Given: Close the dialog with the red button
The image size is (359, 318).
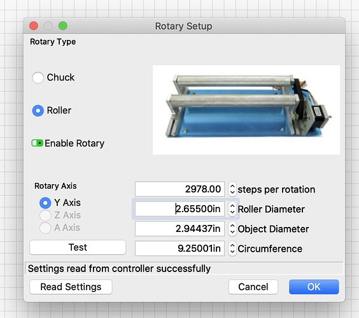Looking at the screenshot, I should [x=34, y=25].
